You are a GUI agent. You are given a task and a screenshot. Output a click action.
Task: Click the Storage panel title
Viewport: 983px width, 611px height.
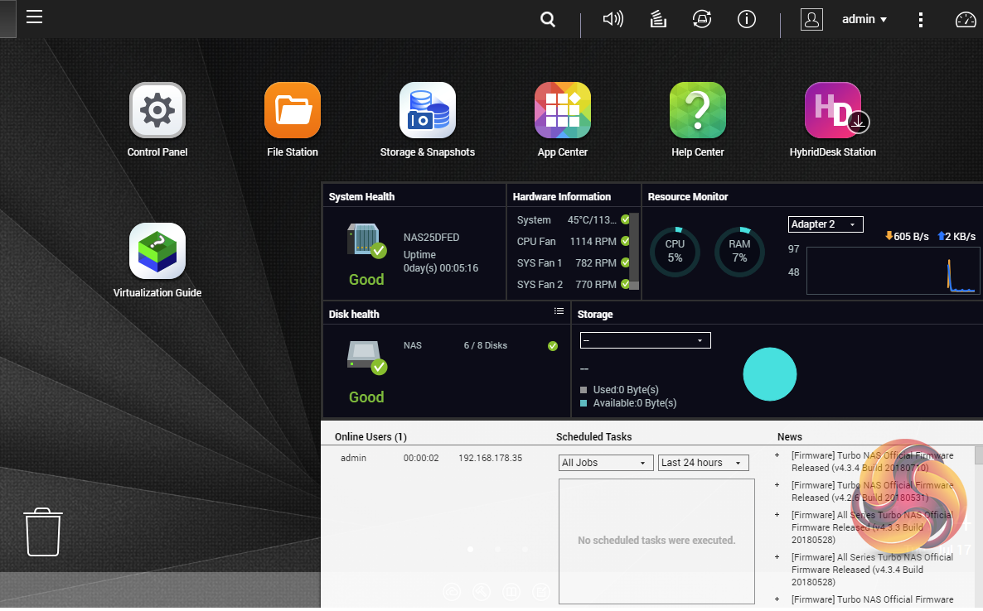tap(595, 315)
